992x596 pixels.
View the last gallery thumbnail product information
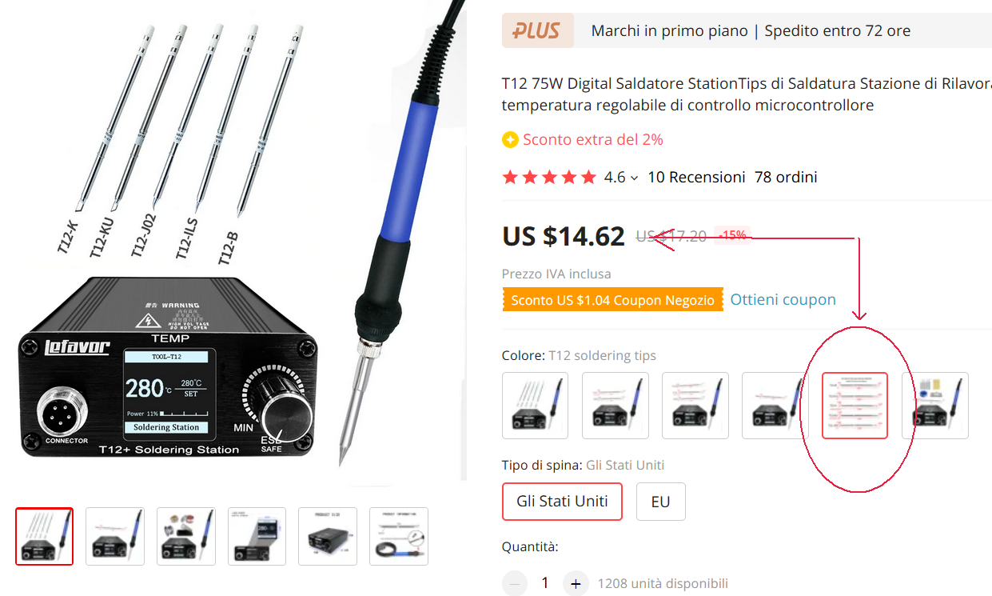coord(399,537)
